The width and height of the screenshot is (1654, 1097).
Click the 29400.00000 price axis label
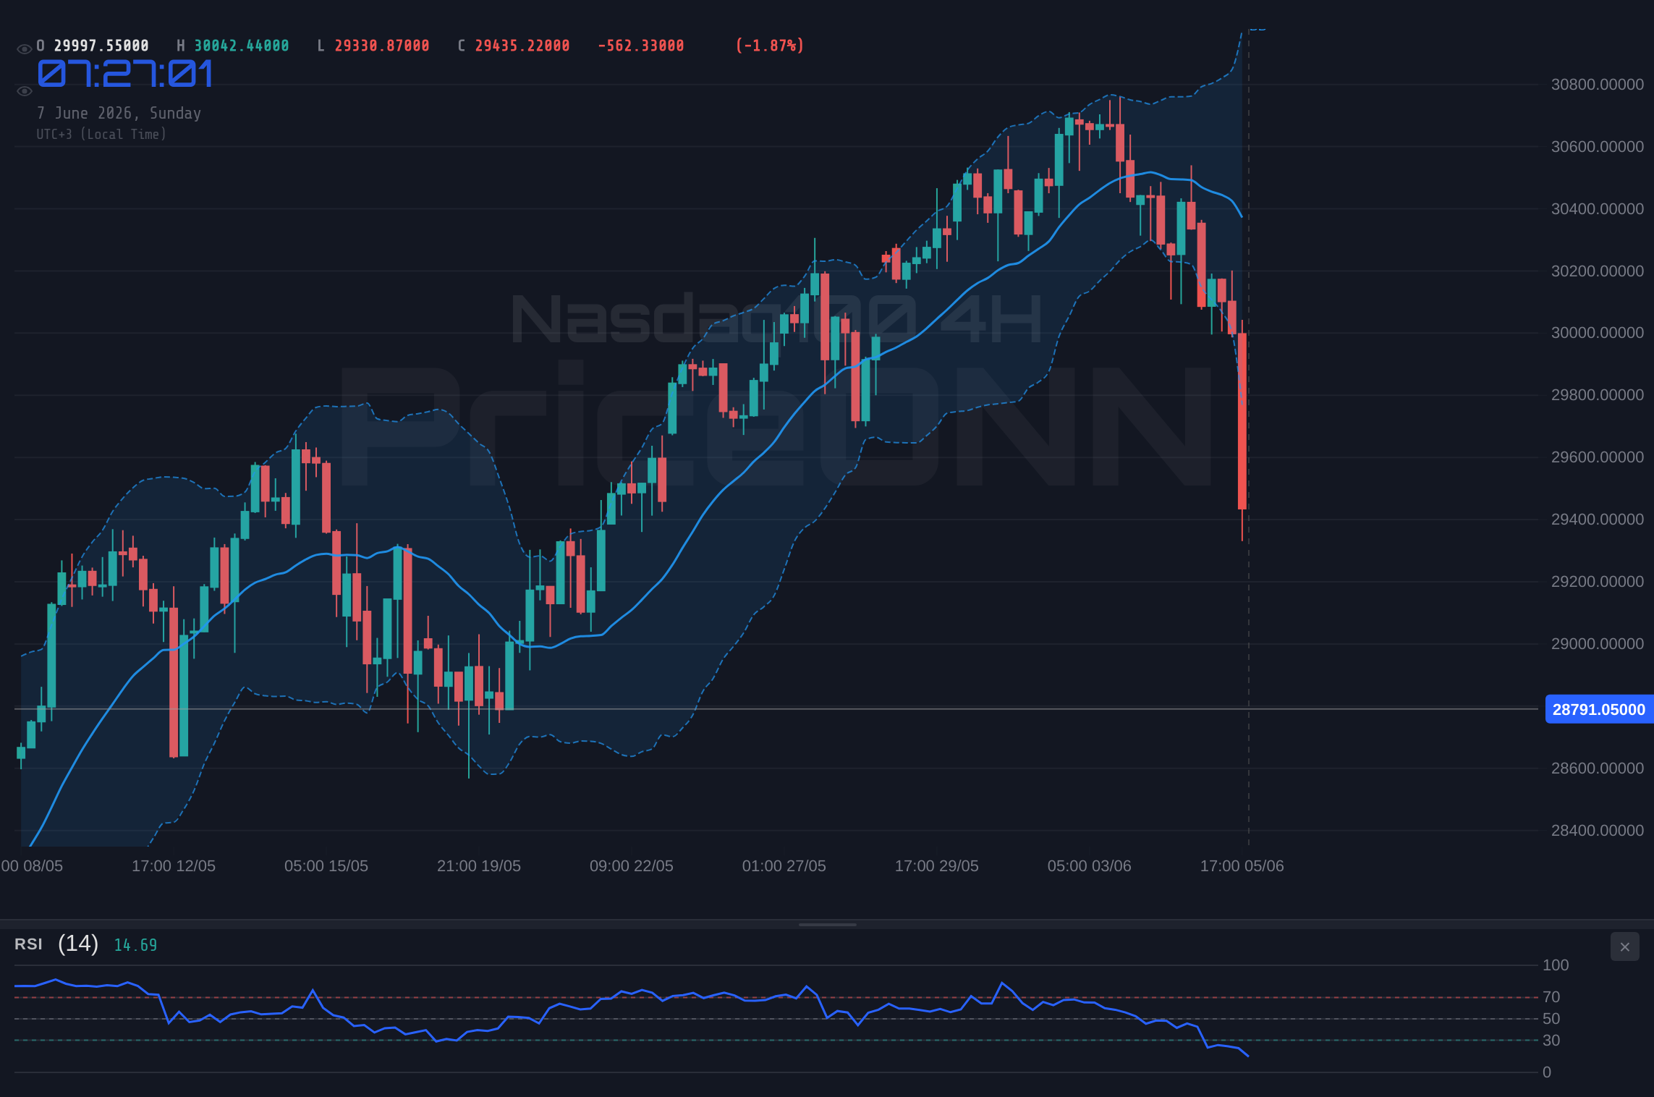(1598, 520)
